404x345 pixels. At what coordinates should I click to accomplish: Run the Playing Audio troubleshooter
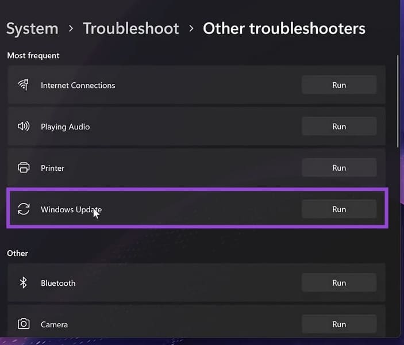coord(339,126)
